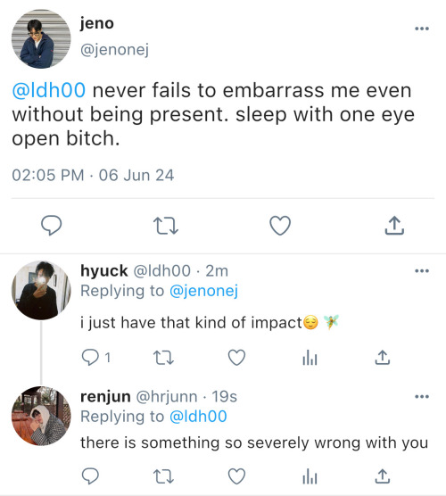Open jeno's profile picture
This screenshot has width=446, height=496.
[41, 38]
